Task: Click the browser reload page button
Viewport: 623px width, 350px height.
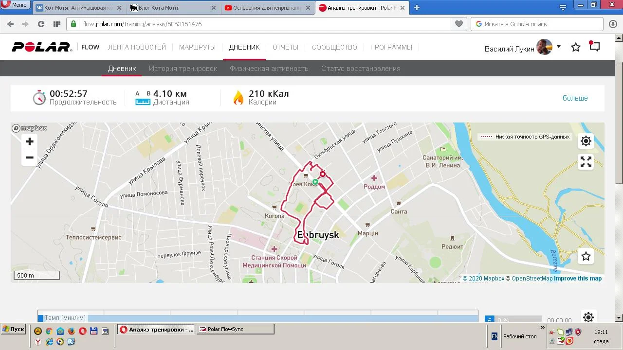Action: pos(41,24)
